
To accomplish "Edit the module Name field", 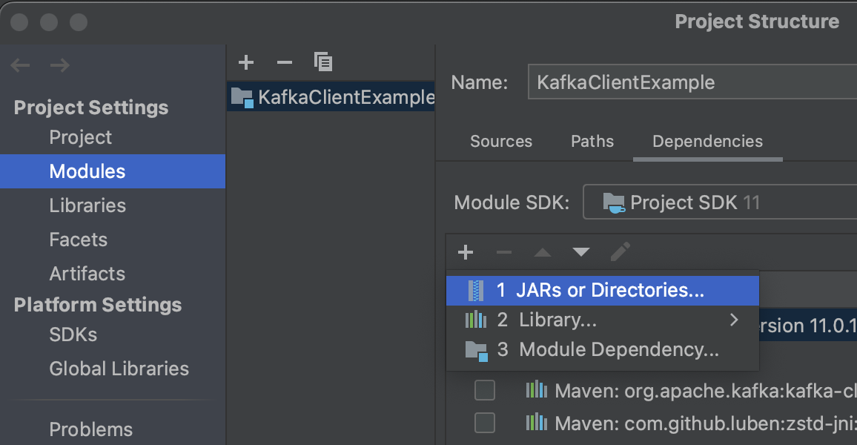I will tap(692, 82).
